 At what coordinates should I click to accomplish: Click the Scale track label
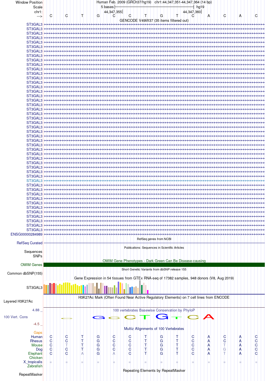(x=38, y=7)
